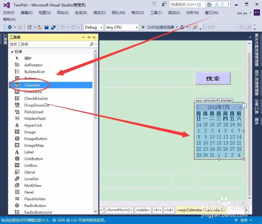This screenshot has height=224, width=262.
Task: Select the AdRotator control in the toolbox
Action: (50, 65)
